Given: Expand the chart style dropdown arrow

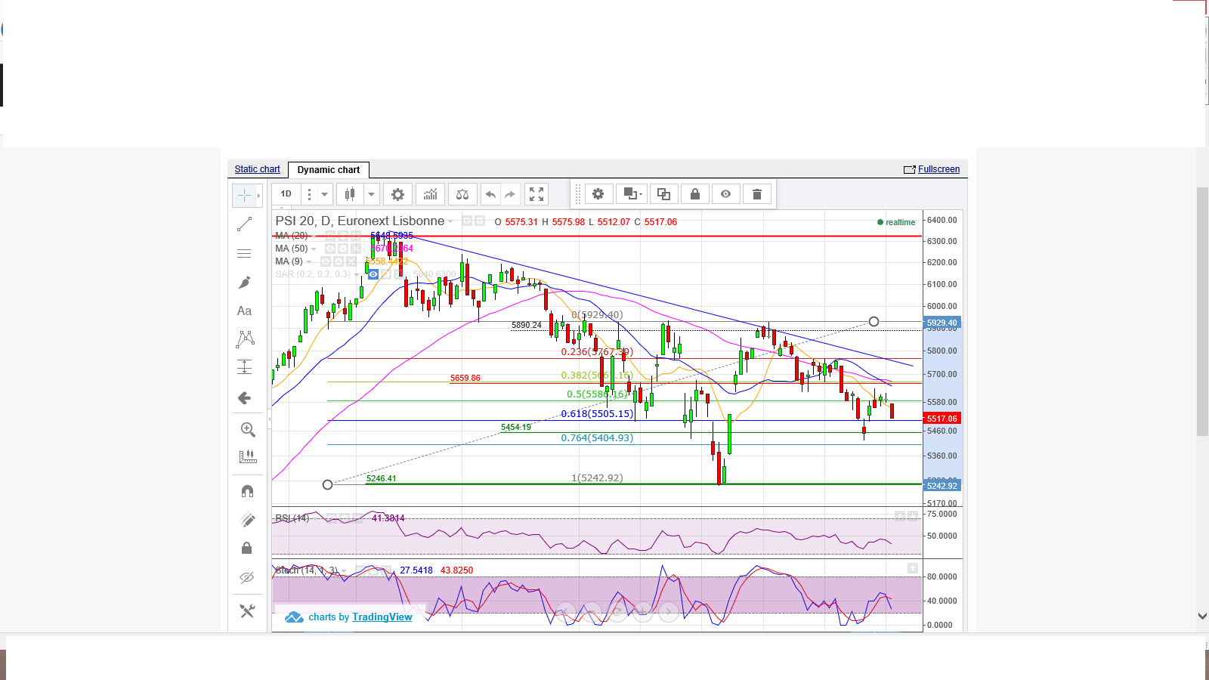Looking at the screenshot, I should pos(371,194).
